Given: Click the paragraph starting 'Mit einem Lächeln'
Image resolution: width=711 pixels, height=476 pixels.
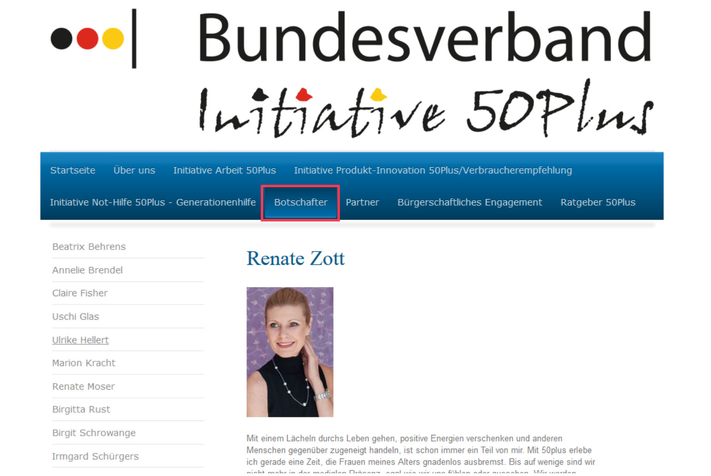Looking at the screenshot, I should (421, 456).
